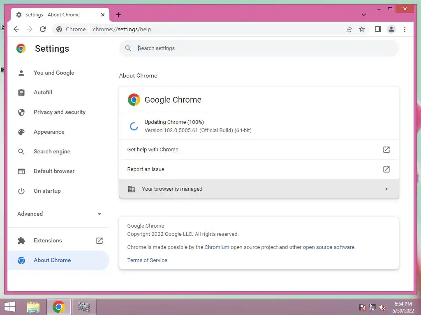421x315 pixels.
Task: Open the open source software link
Action: coord(329,247)
